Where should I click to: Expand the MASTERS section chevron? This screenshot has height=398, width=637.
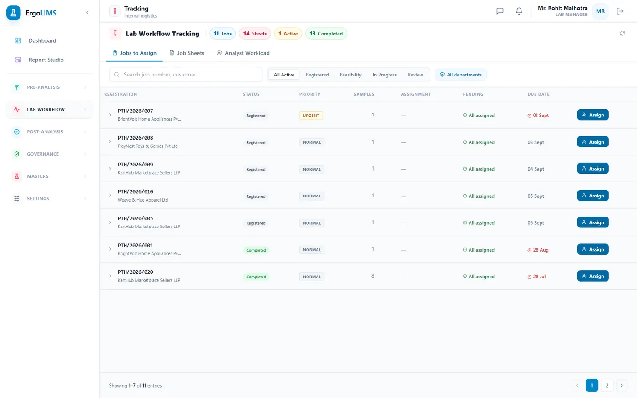(85, 176)
